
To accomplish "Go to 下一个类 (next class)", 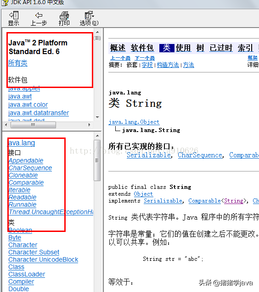I will click(x=145, y=58).
